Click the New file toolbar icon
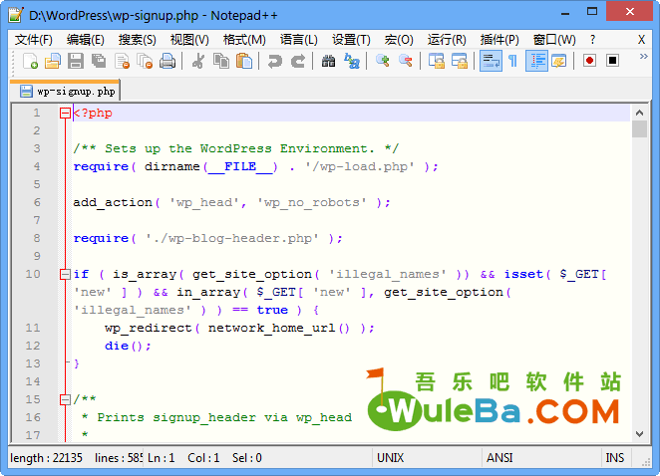This screenshot has height=476, width=660. tap(30, 61)
